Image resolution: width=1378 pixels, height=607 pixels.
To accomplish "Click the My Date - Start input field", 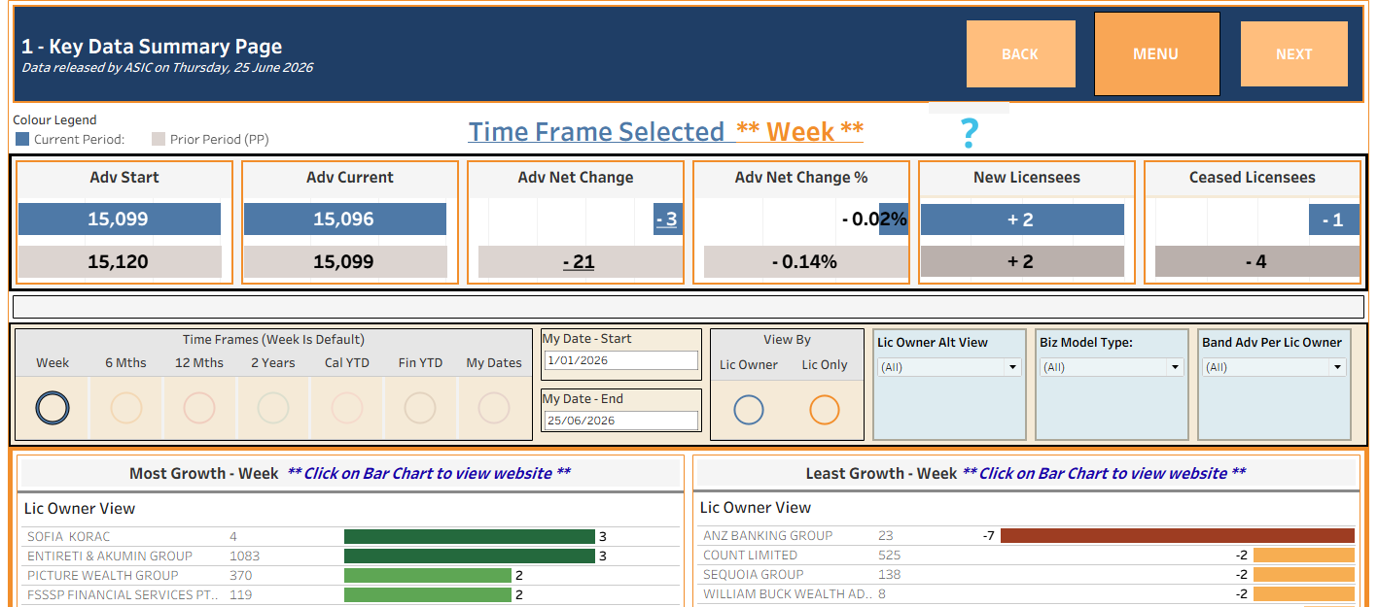I will point(621,360).
